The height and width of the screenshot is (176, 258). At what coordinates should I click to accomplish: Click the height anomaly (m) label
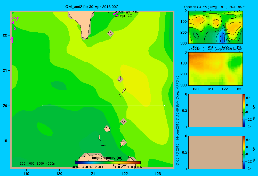(x=107, y=158)
